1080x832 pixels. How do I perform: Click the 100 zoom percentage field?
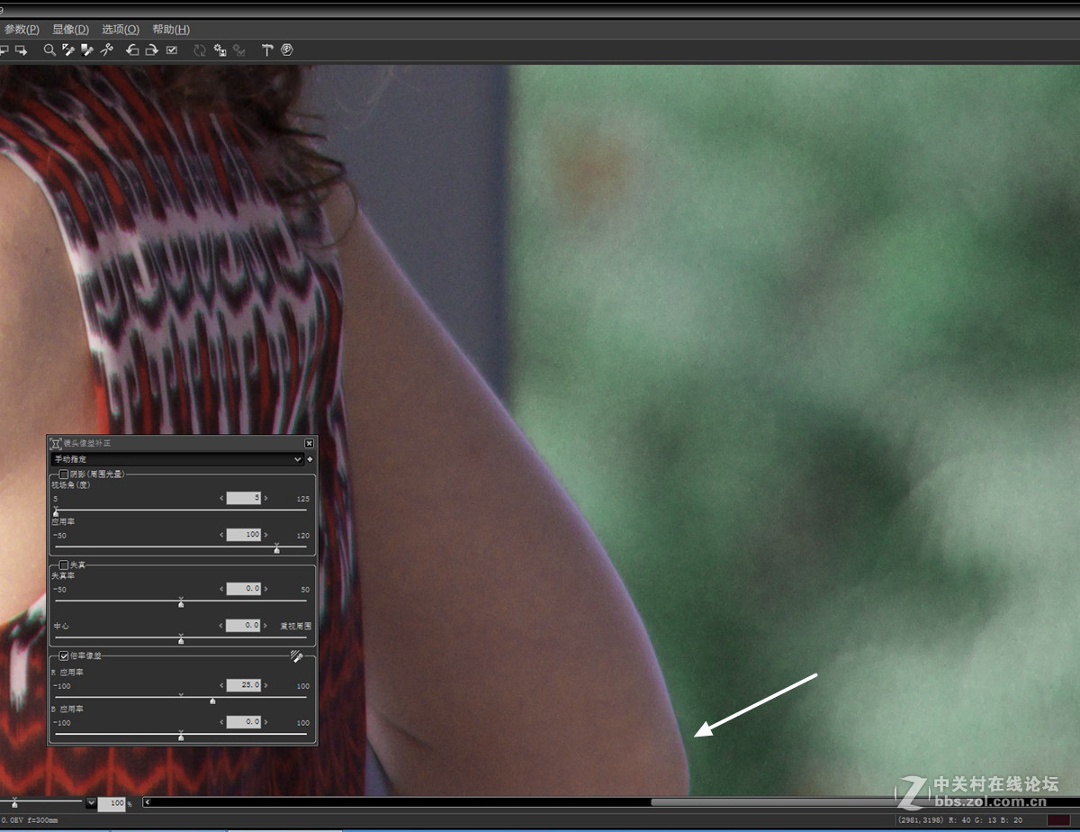[x=111, y=803]
